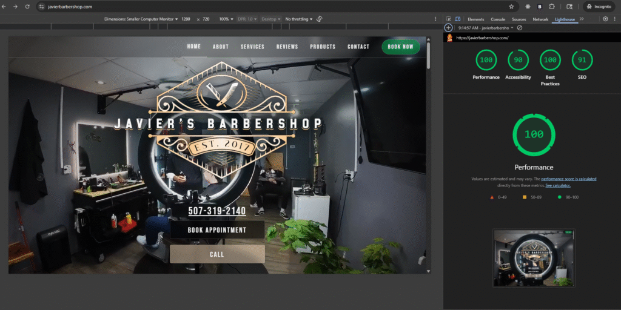This screenshot has width=621, height=310.
Task: Open the No throttling dropdown
Action: click(299, 19)
